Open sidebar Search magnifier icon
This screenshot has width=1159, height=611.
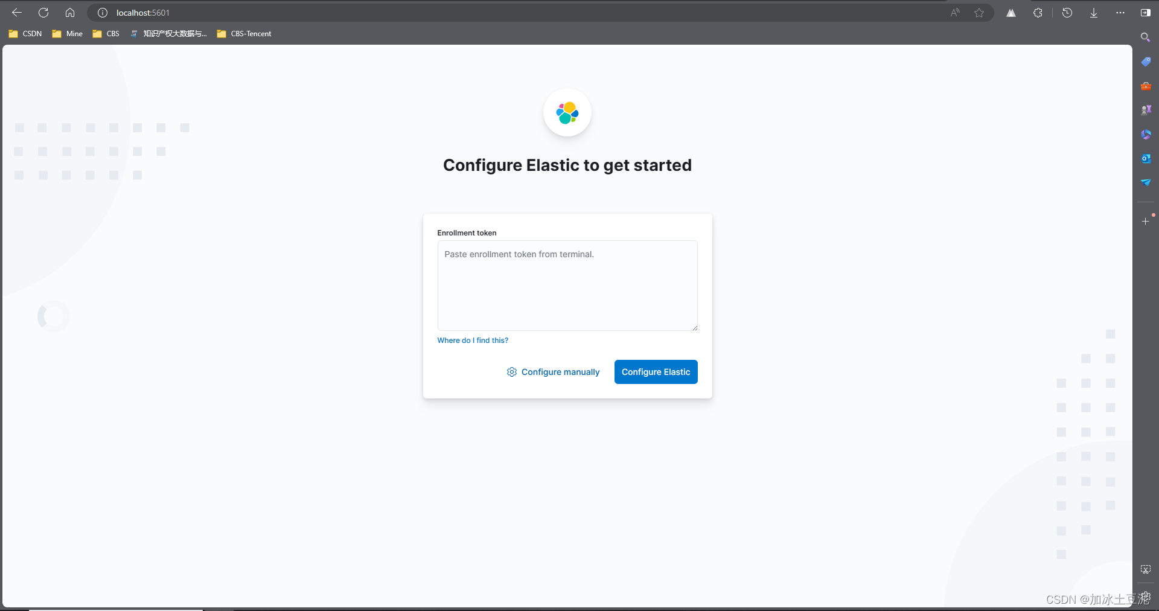[1145, 37]
